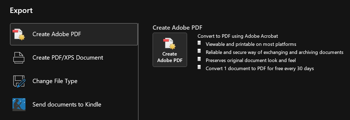Click the Adobe PDF icon in the export list
Viewport: 350px width, 120px height.
(x=19, y=34)
